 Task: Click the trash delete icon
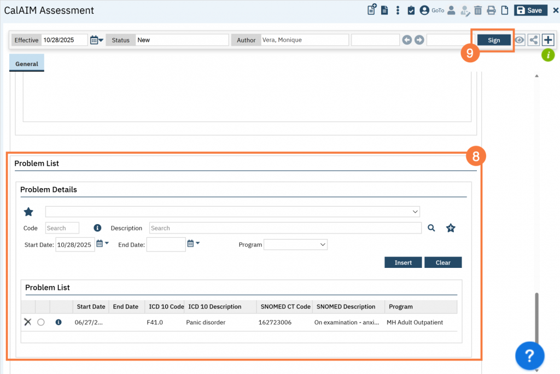click(x=478, y=10)
